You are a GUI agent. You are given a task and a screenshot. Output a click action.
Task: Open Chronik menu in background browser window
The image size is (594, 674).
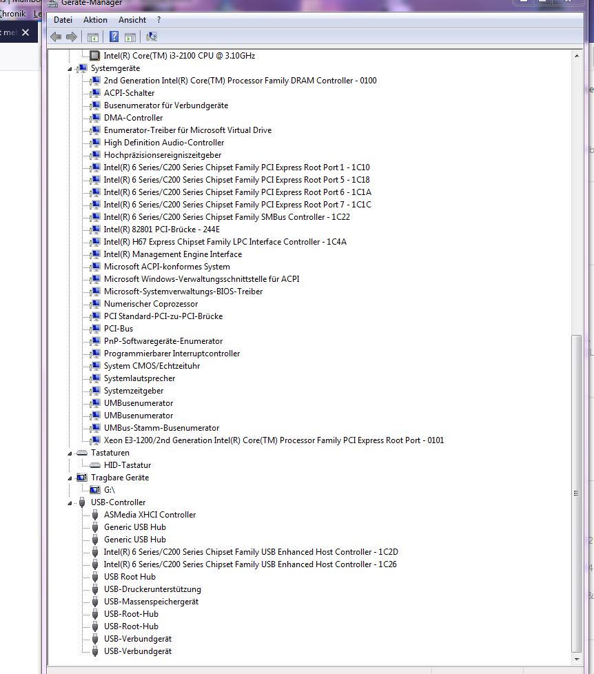12,14
